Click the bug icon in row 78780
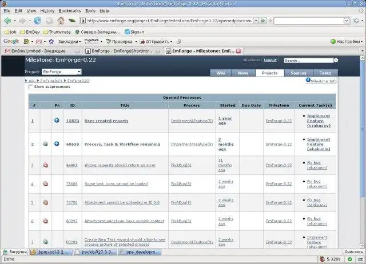This screenshot has height=264, width=366. 46,202
